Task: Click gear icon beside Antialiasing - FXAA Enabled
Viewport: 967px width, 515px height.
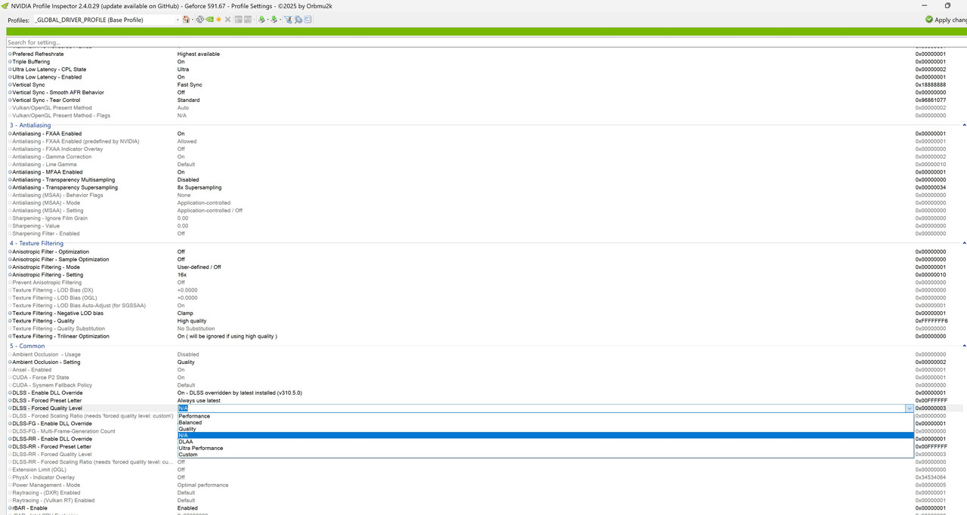Action: [x=10, y=134]
